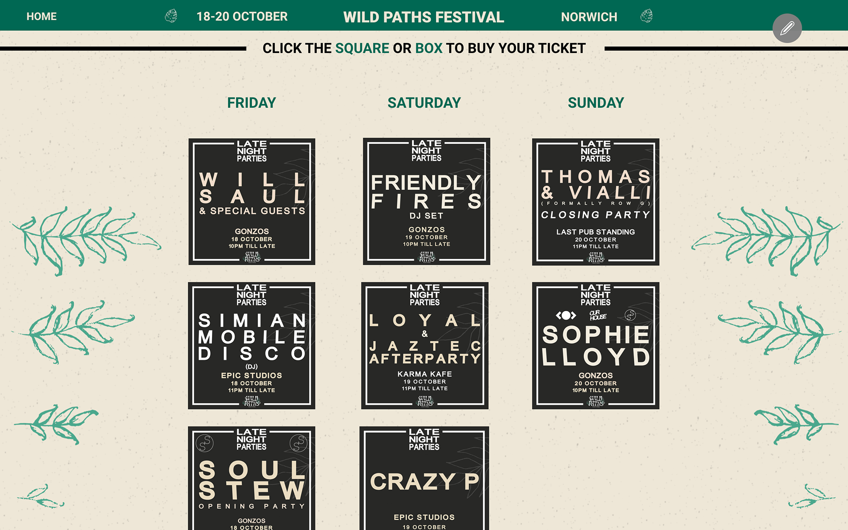
Task: Click the leaf icon right of Norwich
Action: click(x=647, y=16)
